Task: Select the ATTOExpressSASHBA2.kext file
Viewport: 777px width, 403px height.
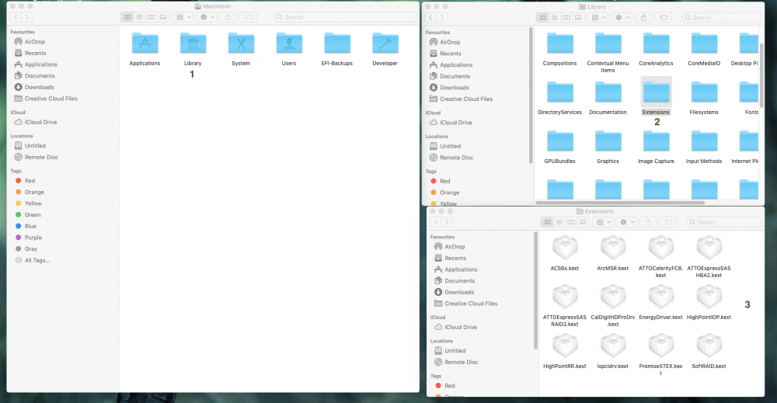Action: (x=709, y=248)
